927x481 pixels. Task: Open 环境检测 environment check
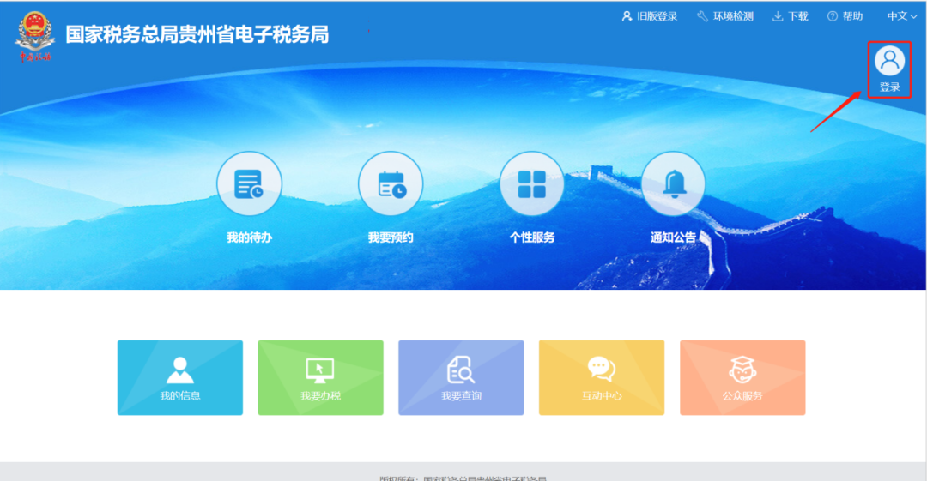coord(724,16)
